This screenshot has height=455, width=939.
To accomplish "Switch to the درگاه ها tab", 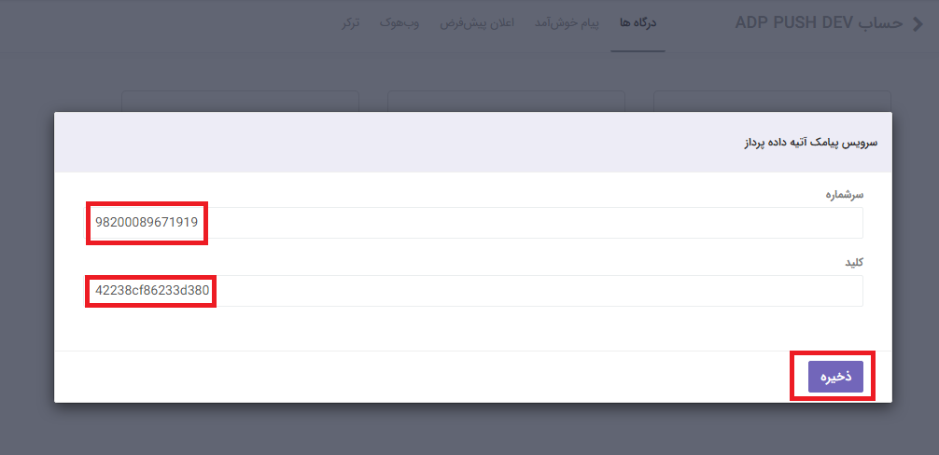I will pyautogui.click(x=638, y=22).
